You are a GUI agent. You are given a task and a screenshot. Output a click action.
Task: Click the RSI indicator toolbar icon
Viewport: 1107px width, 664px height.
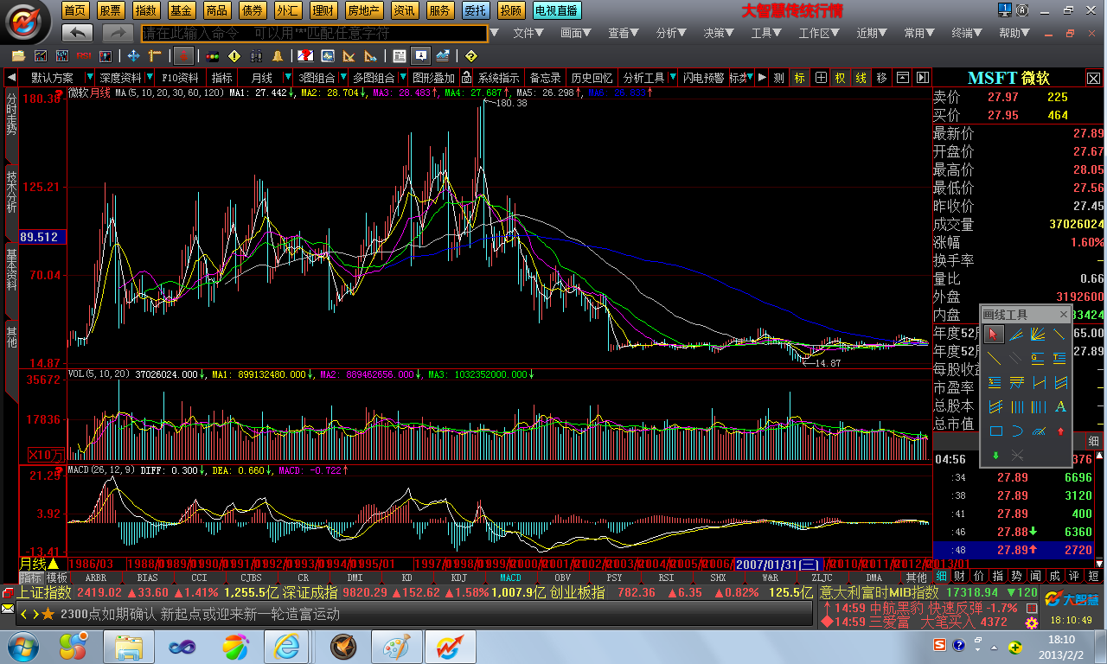[x=84, y=55]
